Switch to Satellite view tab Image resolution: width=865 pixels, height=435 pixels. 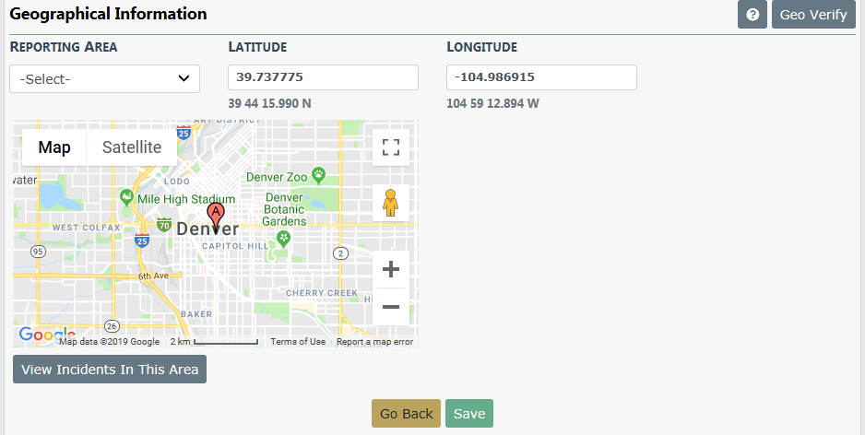coord(132,147)
